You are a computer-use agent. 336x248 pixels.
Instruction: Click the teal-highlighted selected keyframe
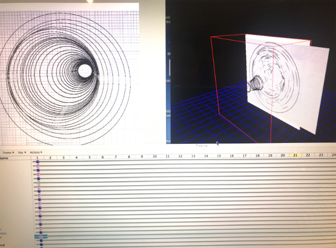pos(41,236)
